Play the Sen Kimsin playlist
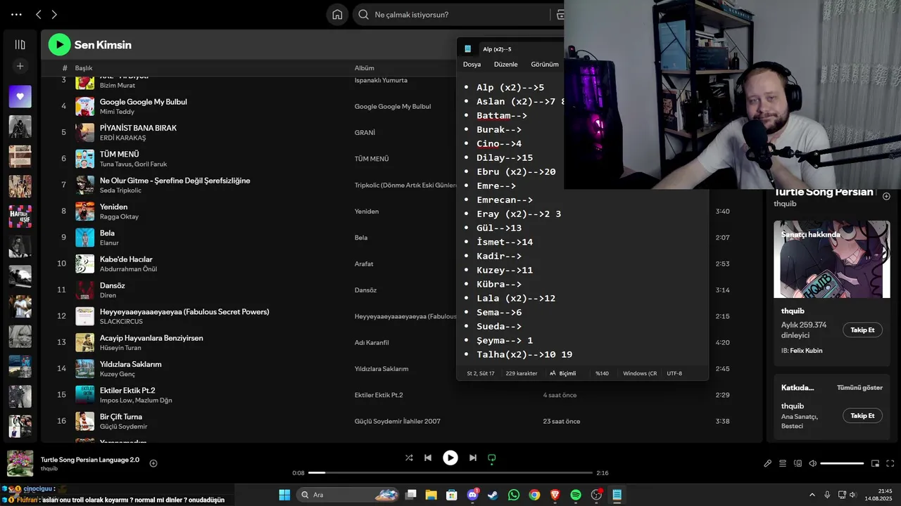The height and width of the screenshot is (506, 901). [59, 45]
